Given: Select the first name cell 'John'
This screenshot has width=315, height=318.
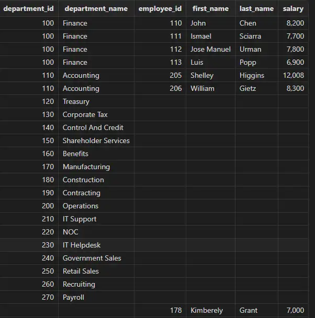Looking at the screenshot, I should [x=210, y=23].
